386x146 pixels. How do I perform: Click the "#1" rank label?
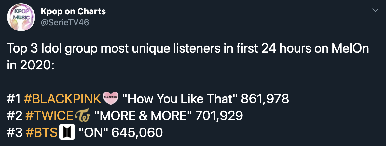point(14,99)
